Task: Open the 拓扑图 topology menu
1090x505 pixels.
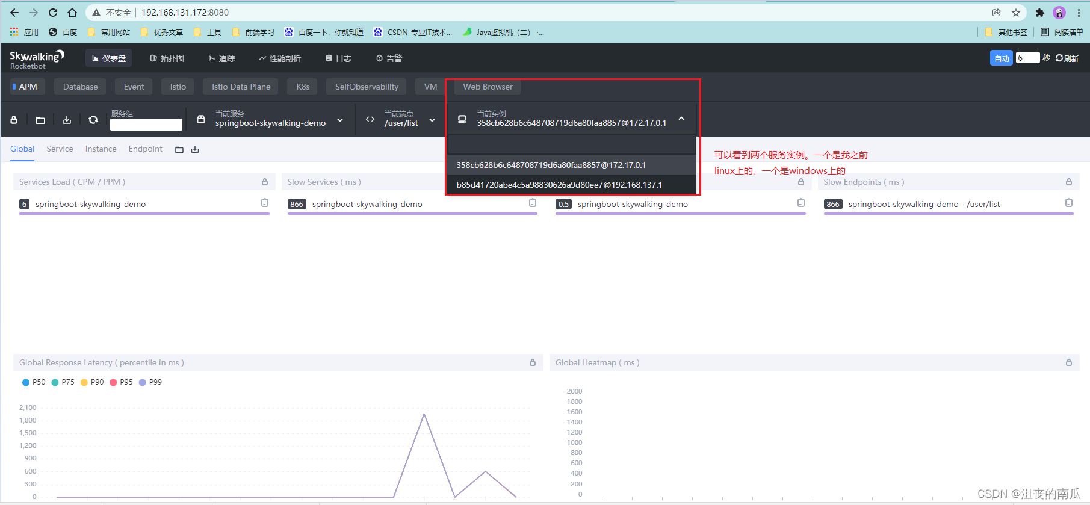Action: pyautogui.click(x=167, y=58)
